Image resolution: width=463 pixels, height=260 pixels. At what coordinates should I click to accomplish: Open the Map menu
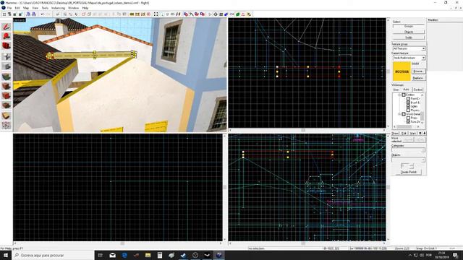pos(26,8)
